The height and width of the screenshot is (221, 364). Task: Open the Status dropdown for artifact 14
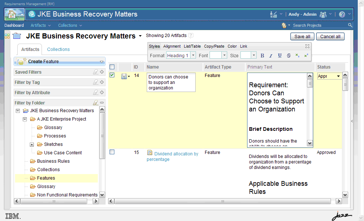(339, 76)
